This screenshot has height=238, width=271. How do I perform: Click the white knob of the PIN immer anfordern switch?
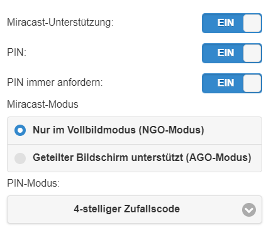(252, 83)
